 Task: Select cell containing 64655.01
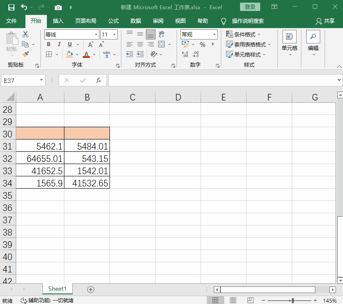click(40, 158)
